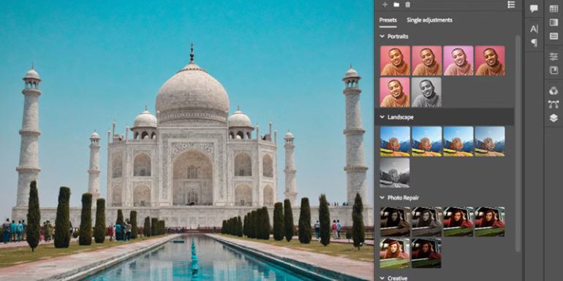Open the Character panel icon
Screen dimensions: 563x281
coord(534,29)
